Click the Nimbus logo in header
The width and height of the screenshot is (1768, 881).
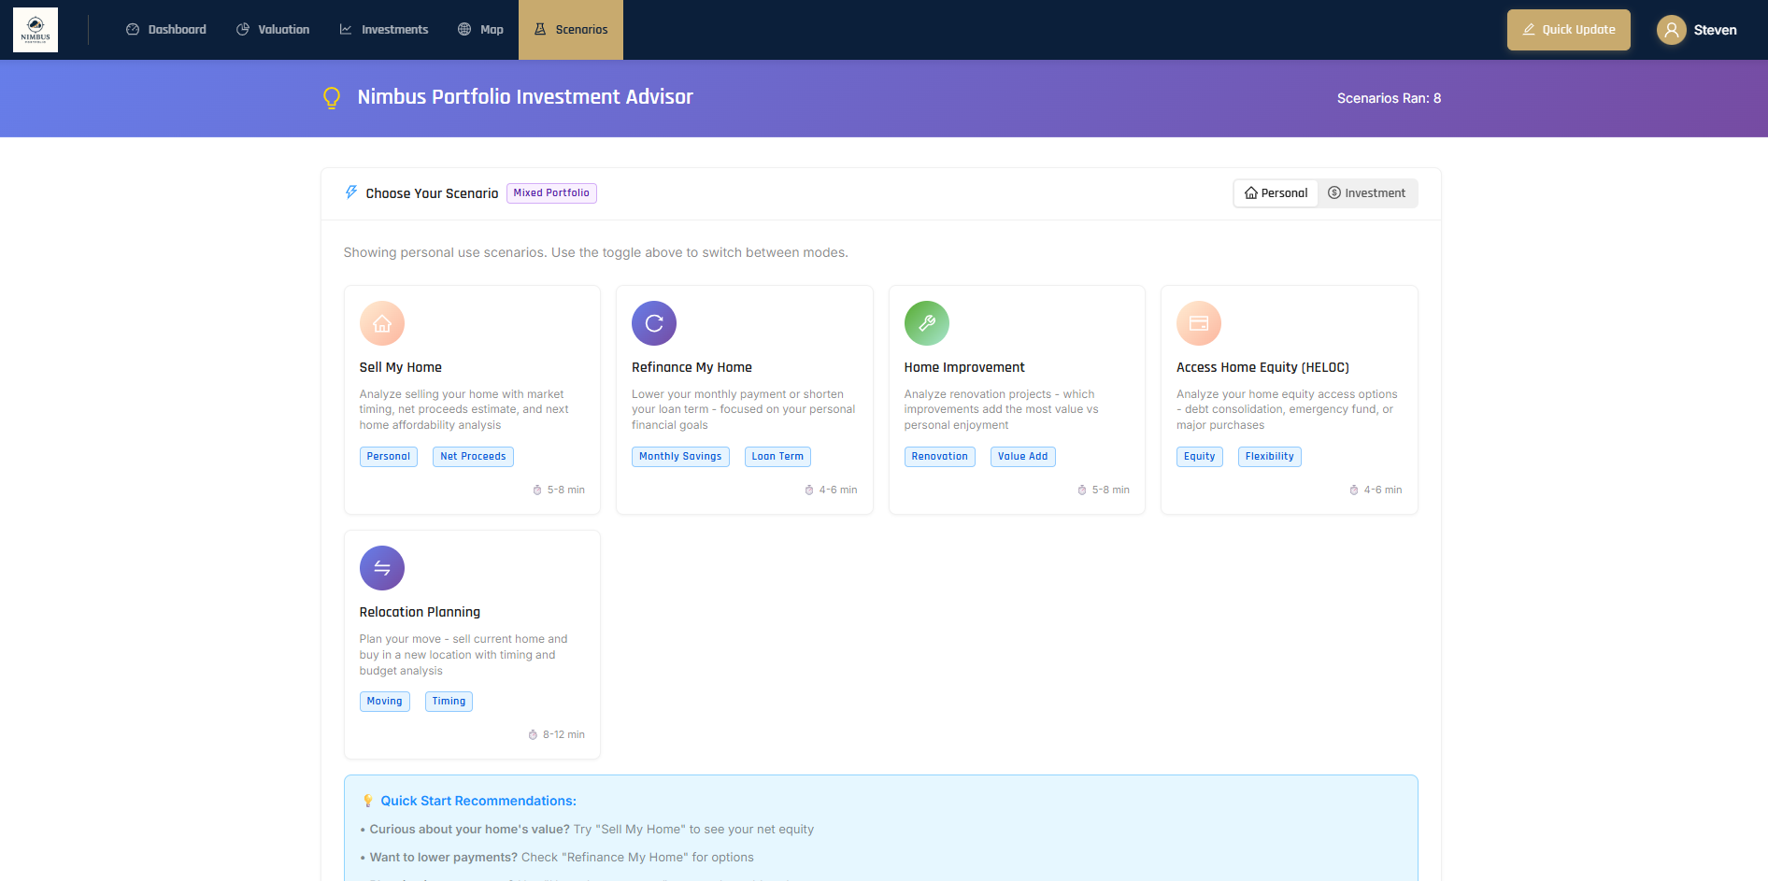(36, 30)
